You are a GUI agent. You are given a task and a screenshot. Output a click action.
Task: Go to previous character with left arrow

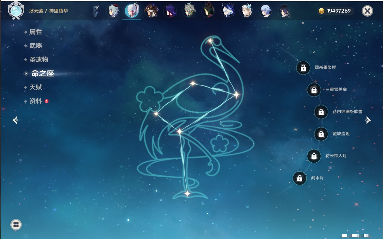pyautogui.click(x=15, y=120)
